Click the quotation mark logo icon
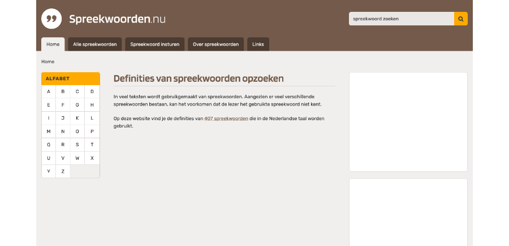This screenshot has height=246, width=509. (51, 19)
